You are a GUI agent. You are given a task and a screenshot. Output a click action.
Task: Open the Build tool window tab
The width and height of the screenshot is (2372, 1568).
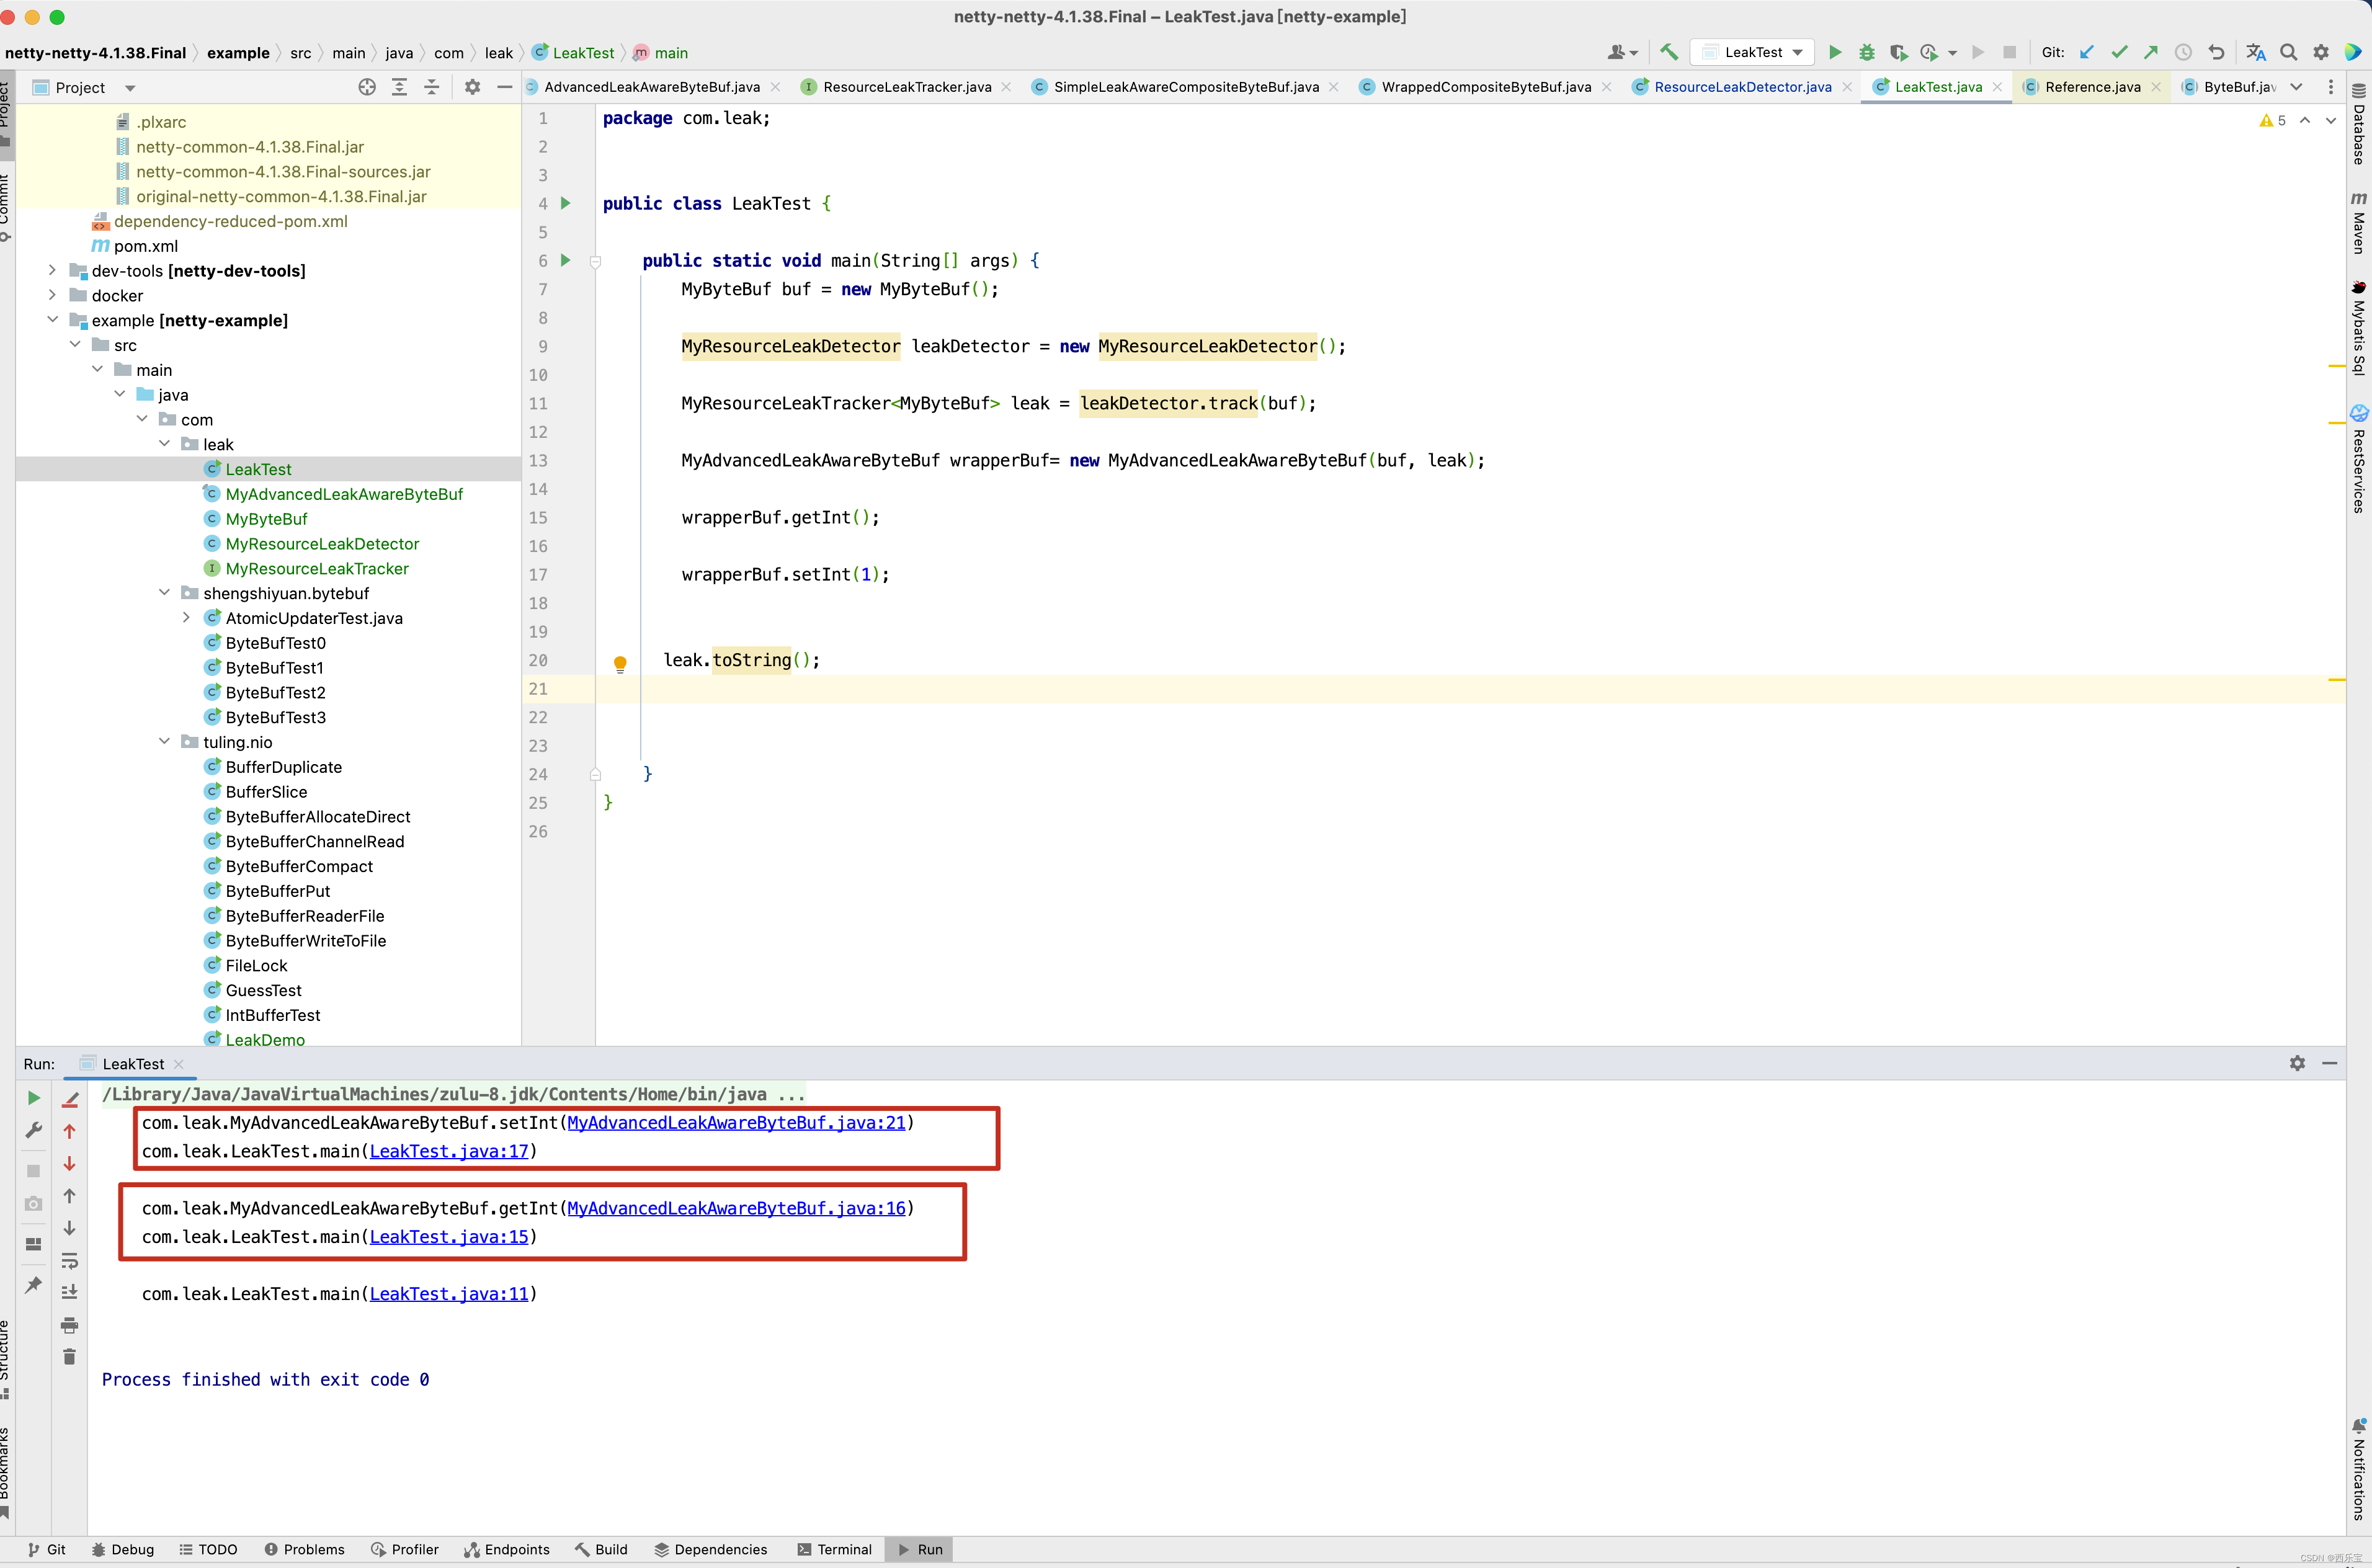point(601,1549)
